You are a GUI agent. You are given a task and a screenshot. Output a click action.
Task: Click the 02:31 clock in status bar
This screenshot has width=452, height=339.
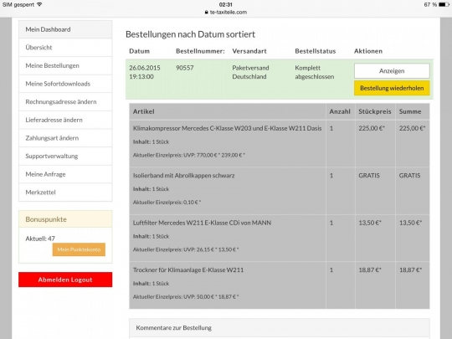225,4
